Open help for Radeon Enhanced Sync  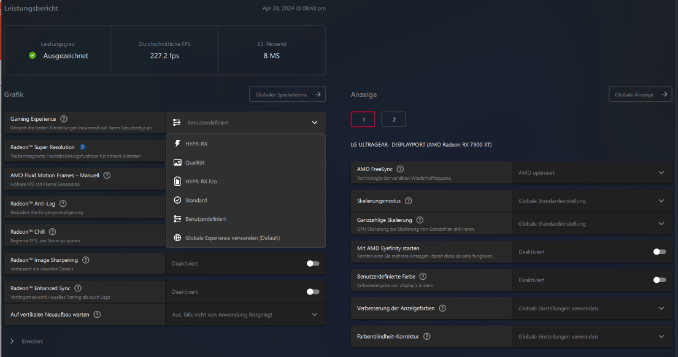[x=78, y=288]
